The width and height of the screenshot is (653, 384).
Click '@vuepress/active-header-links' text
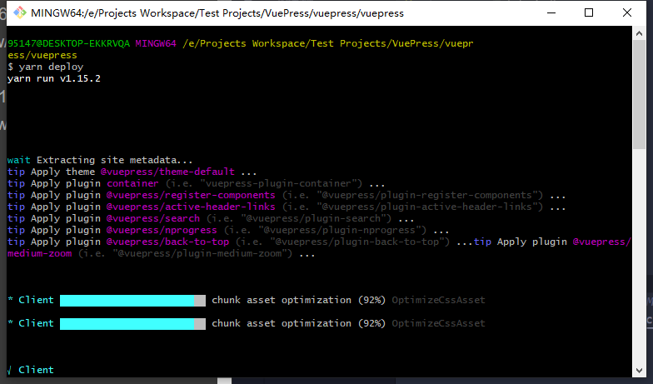pos(191,207)
